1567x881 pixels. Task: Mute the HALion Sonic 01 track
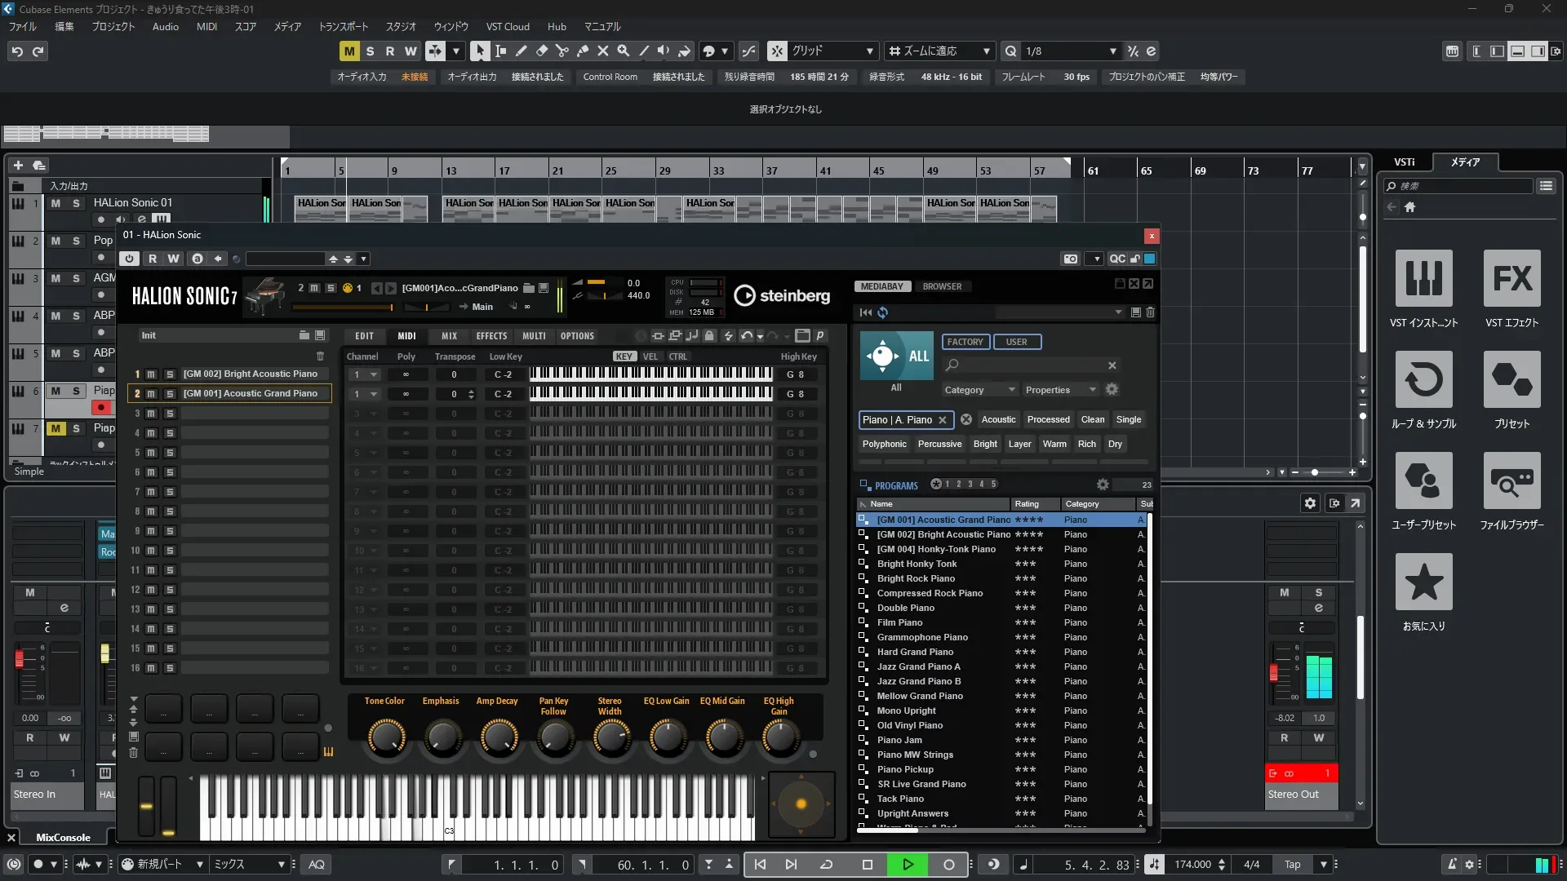[x=55, y=203]
